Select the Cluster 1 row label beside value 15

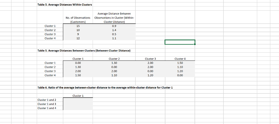(50, 26)
